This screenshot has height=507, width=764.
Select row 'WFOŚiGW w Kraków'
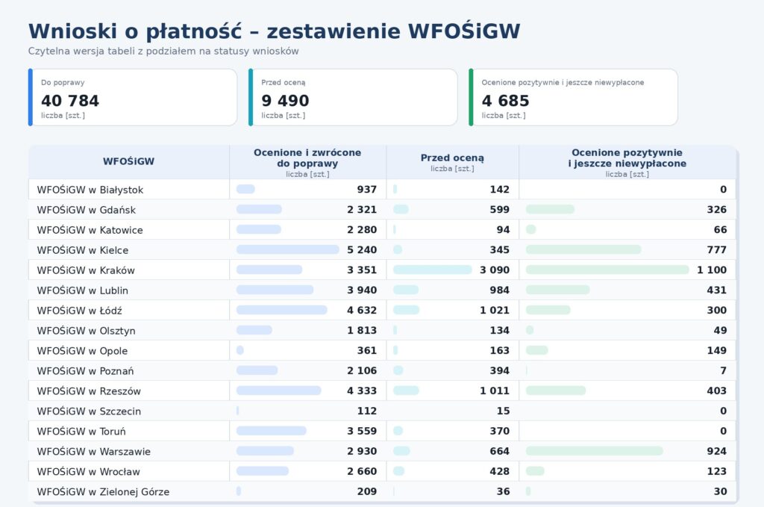coord(382,270)
